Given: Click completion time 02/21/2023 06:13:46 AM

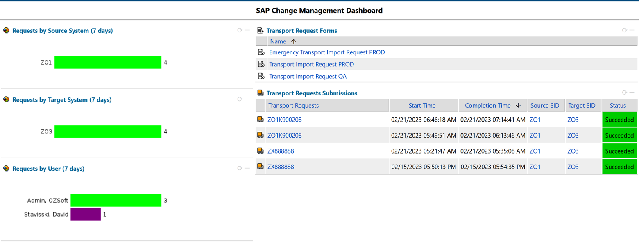Looking at the screenshot, I should (x=493, y=136).
